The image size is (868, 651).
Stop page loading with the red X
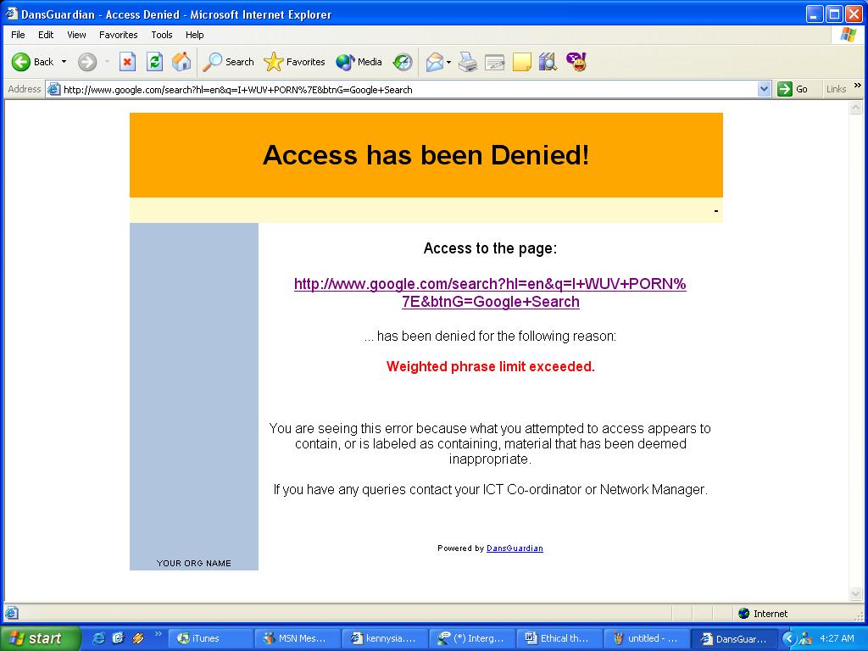(127, 62)
